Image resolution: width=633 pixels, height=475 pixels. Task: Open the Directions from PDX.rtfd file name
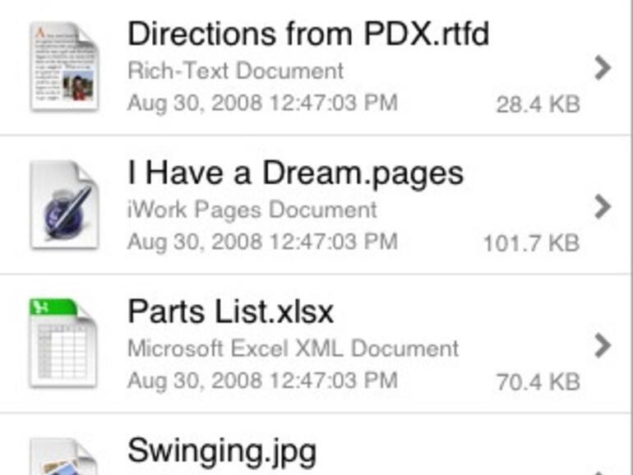pos(308,35)
